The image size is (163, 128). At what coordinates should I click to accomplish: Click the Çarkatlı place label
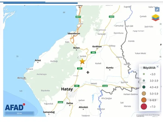pyautogui.click(x=143, y=16)
